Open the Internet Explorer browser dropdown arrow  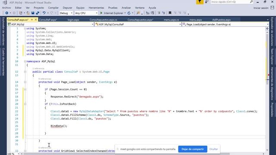[x=125, y=13]
